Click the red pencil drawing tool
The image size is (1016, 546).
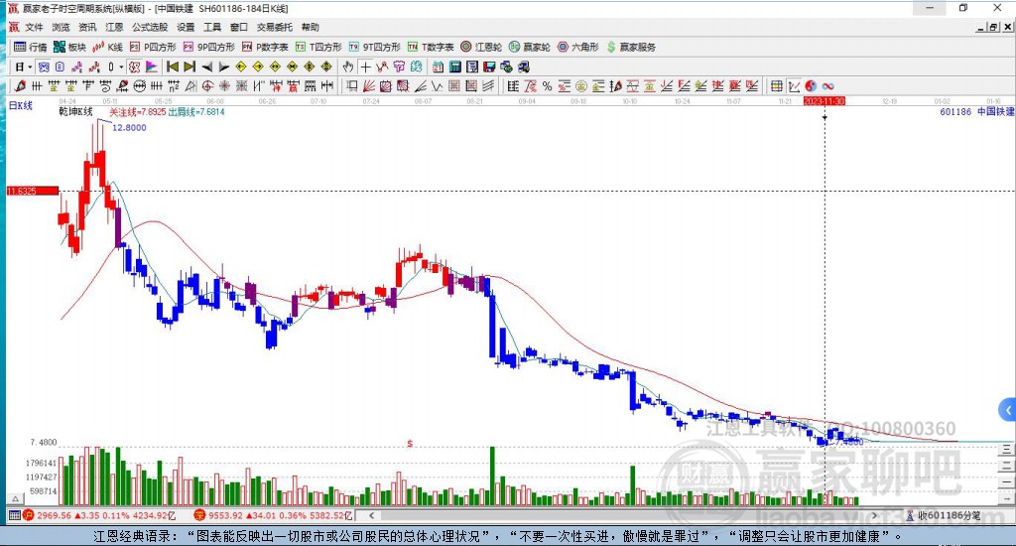click(20, 85)
